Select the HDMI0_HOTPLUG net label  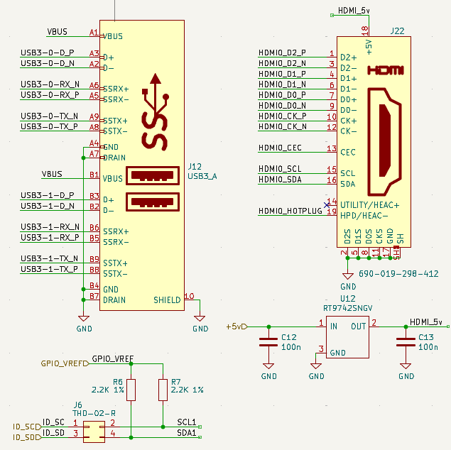tap(290, 212)
